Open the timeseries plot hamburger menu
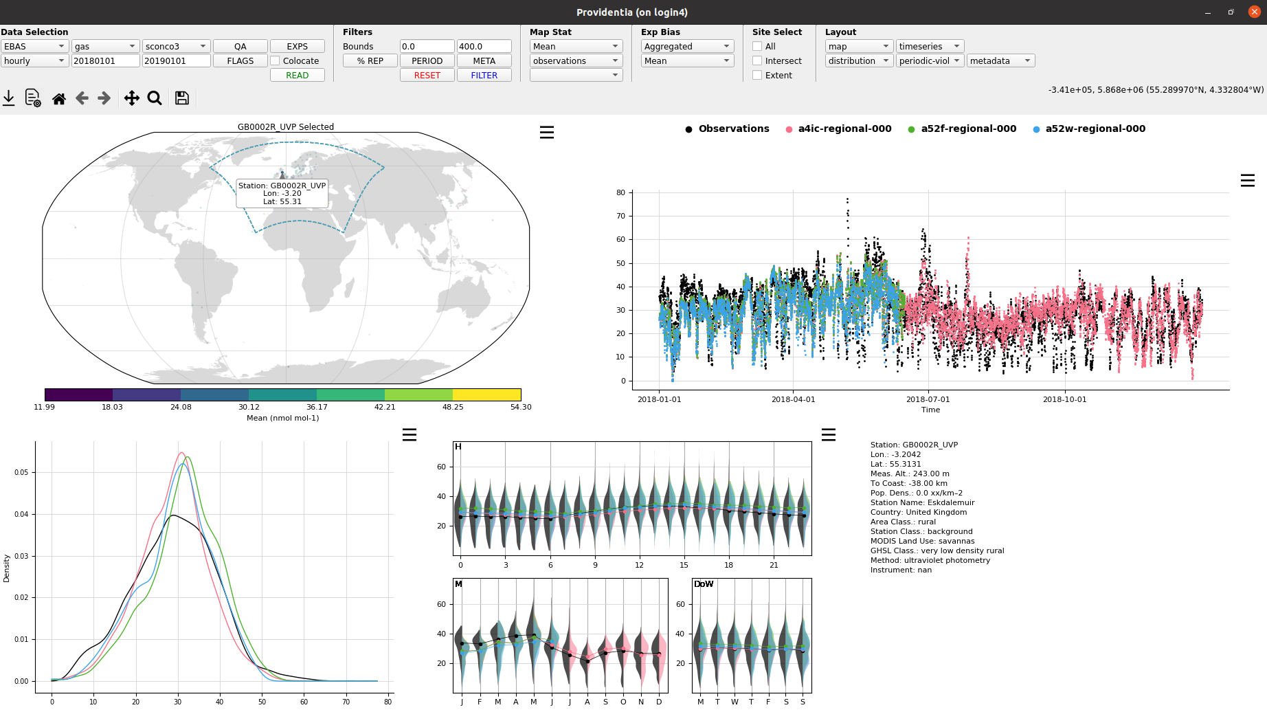1267x723 pixels. [1248, 180]
